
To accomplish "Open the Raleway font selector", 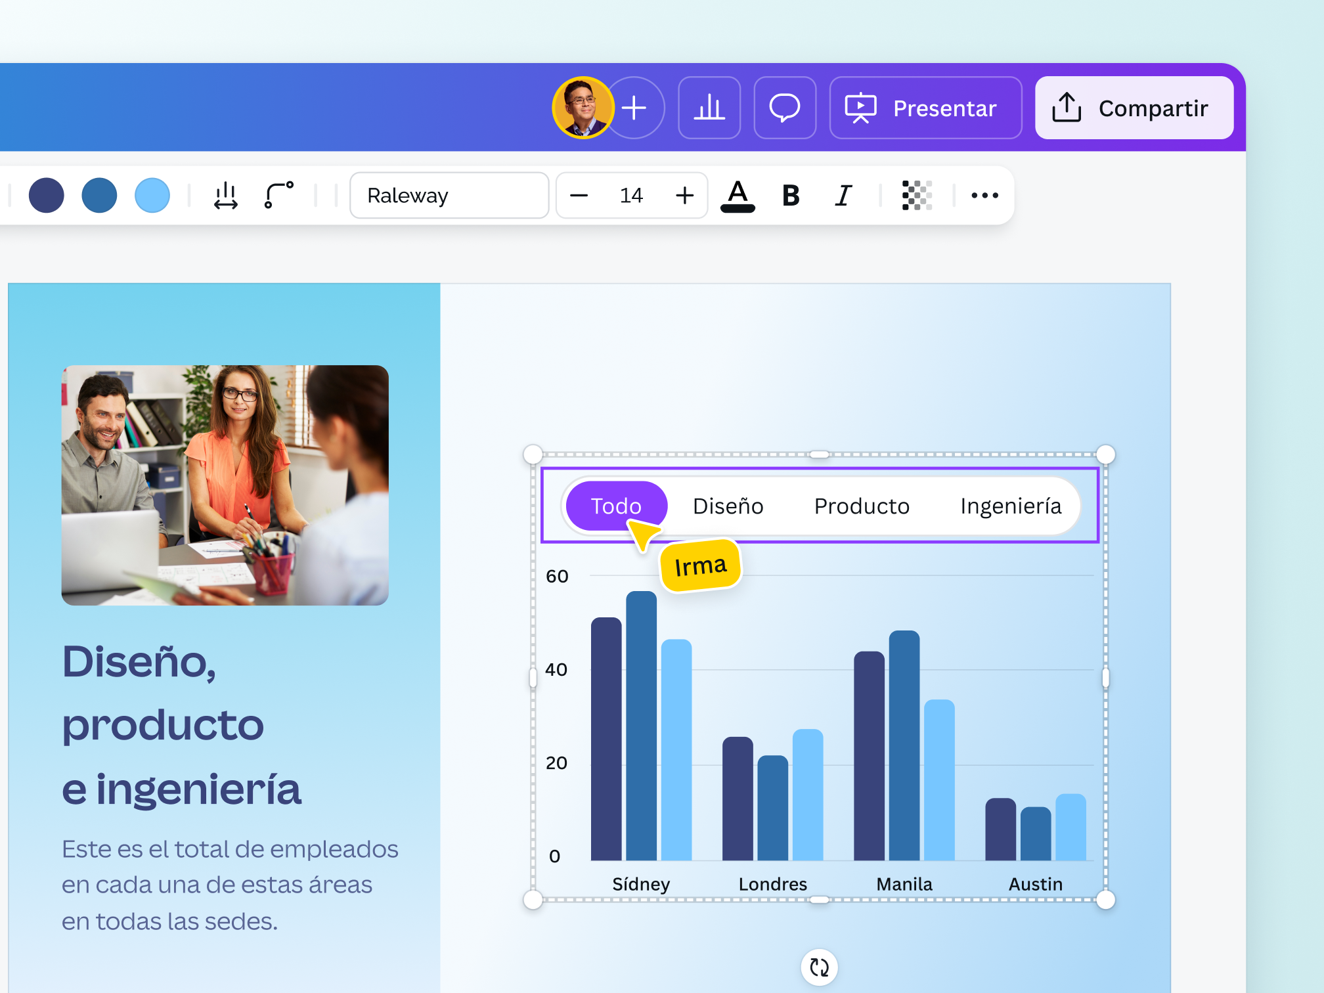I will coord(449,195).
